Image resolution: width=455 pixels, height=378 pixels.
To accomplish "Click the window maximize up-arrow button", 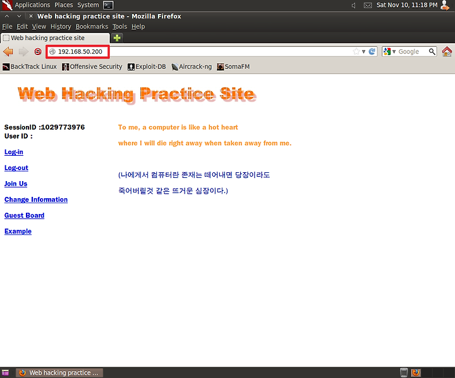I will tap(7, 16).
